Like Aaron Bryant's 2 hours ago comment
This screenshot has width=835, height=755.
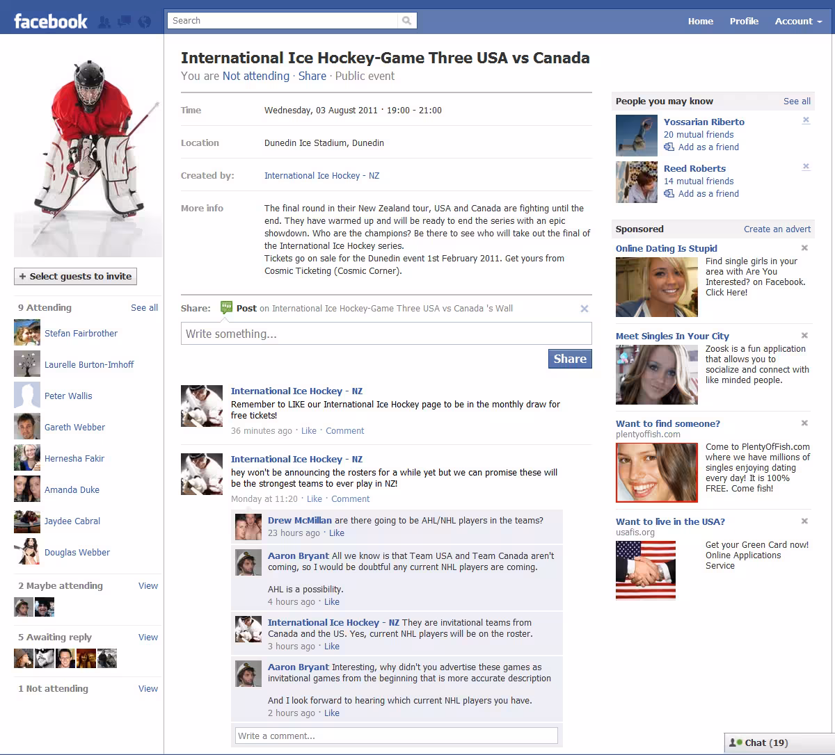point(332,713)
